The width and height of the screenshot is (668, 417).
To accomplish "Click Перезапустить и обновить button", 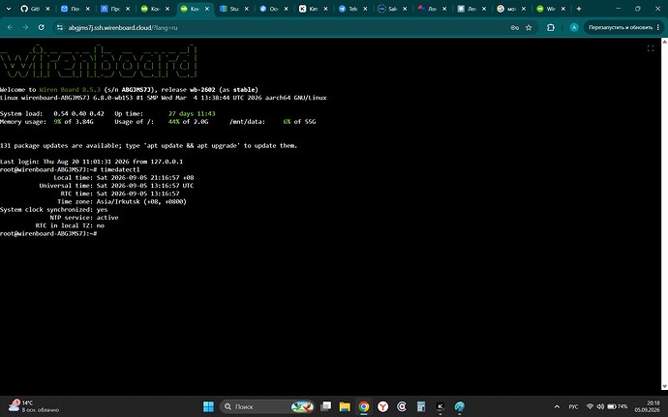I will coord(621,28).
